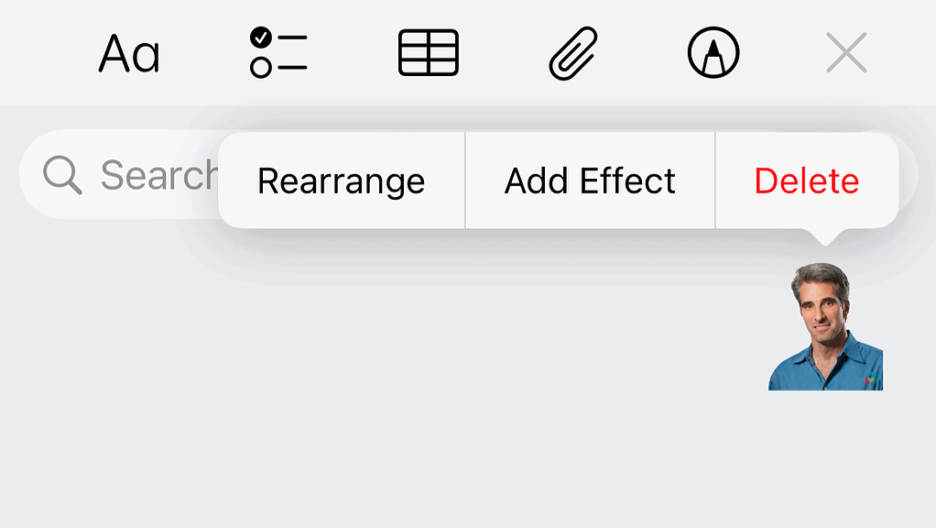Screen dimensions: 936x528
Task: Attach a file using the paperclip
Action: (572, 52)
